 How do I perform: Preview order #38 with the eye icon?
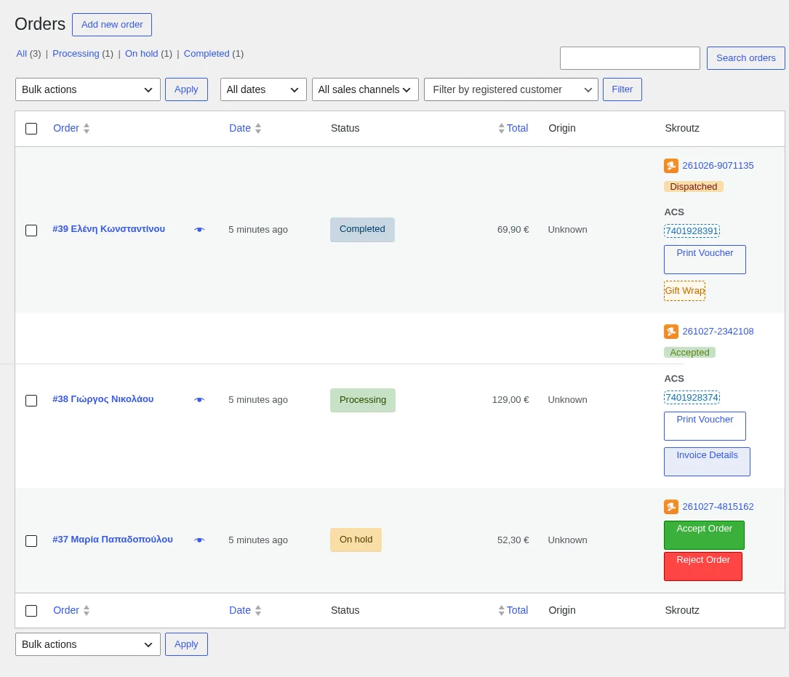pos(199,400)
